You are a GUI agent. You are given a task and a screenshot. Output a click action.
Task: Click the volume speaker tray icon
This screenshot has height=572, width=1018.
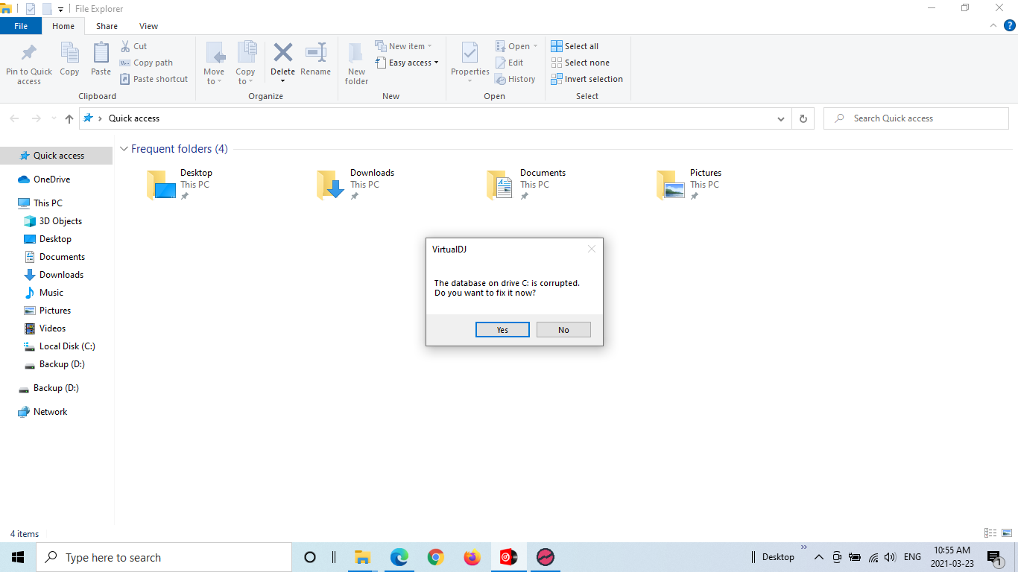tap(890, 557)
